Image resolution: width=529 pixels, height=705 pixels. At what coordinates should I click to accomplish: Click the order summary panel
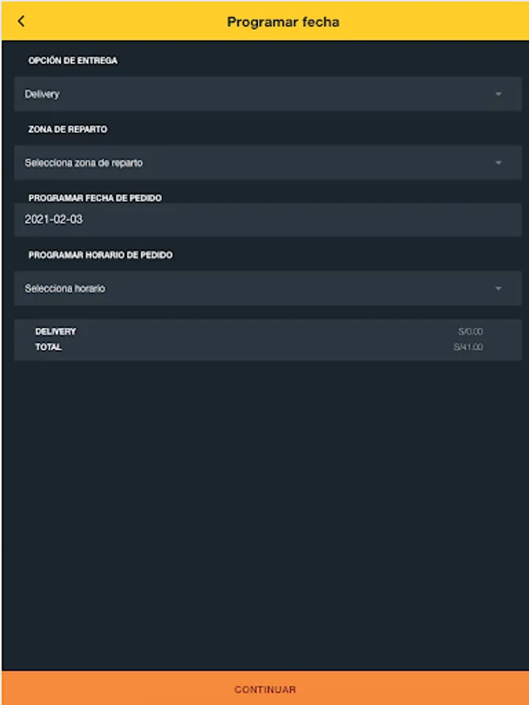pyautogui.click(x=266, y=340)
